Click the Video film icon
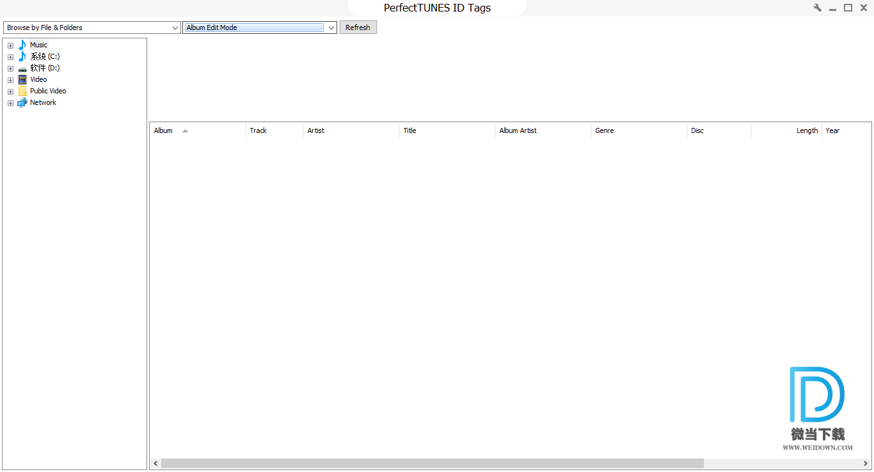This screenshot has width=874, height=472. pos(22,79)
